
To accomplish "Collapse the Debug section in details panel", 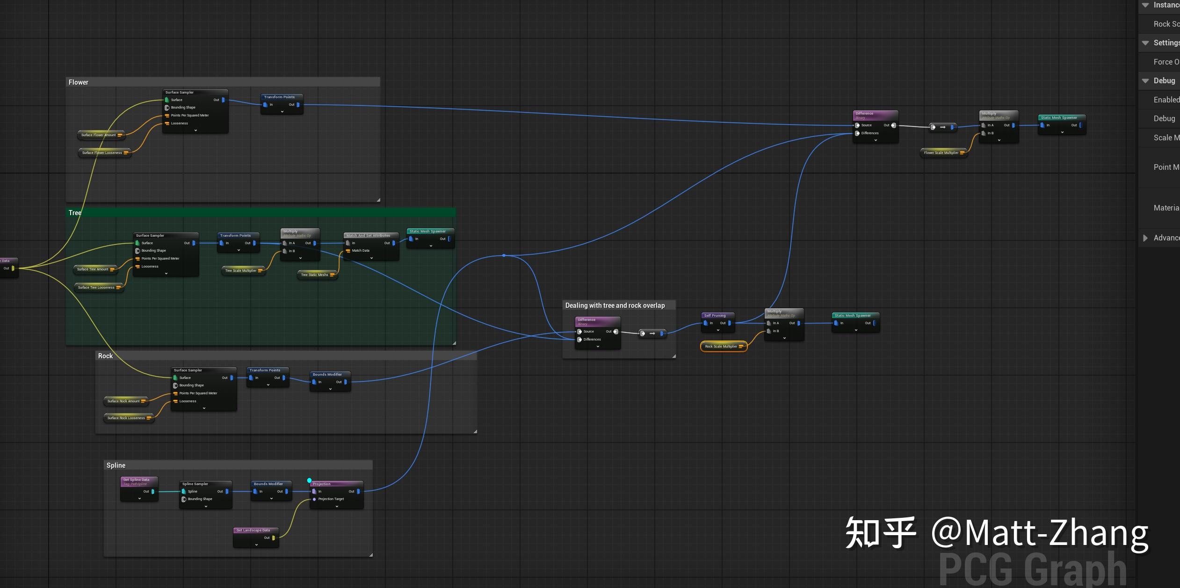I will point(1145,80).
